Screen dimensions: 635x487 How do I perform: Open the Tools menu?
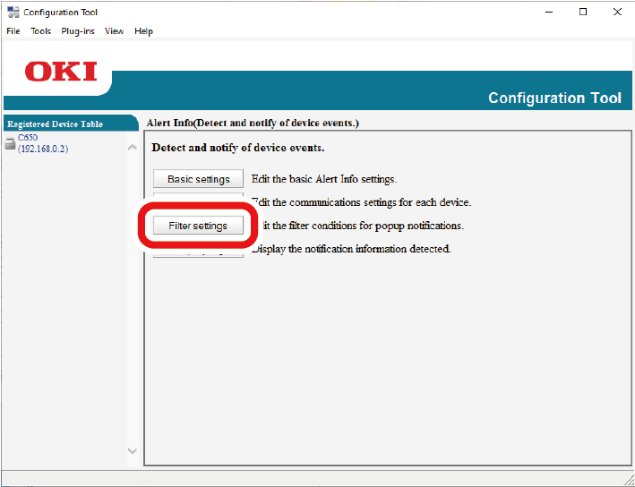41,31
